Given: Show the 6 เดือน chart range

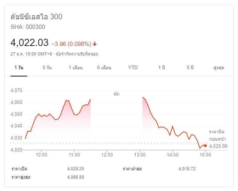Looking at the screenshot, I should (x=104, y=68).
